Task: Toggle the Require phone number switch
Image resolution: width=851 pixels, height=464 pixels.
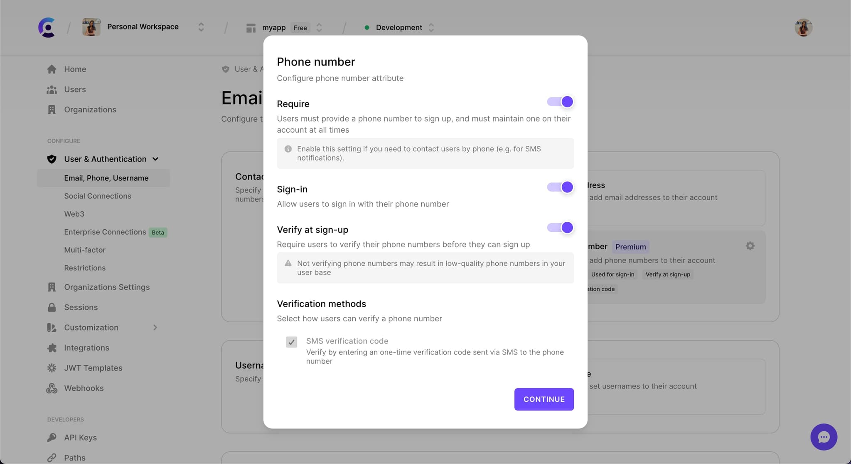Action: [560, 102]
